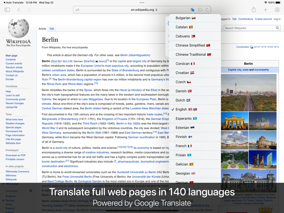Open the Contributions link

pos(246,19)
